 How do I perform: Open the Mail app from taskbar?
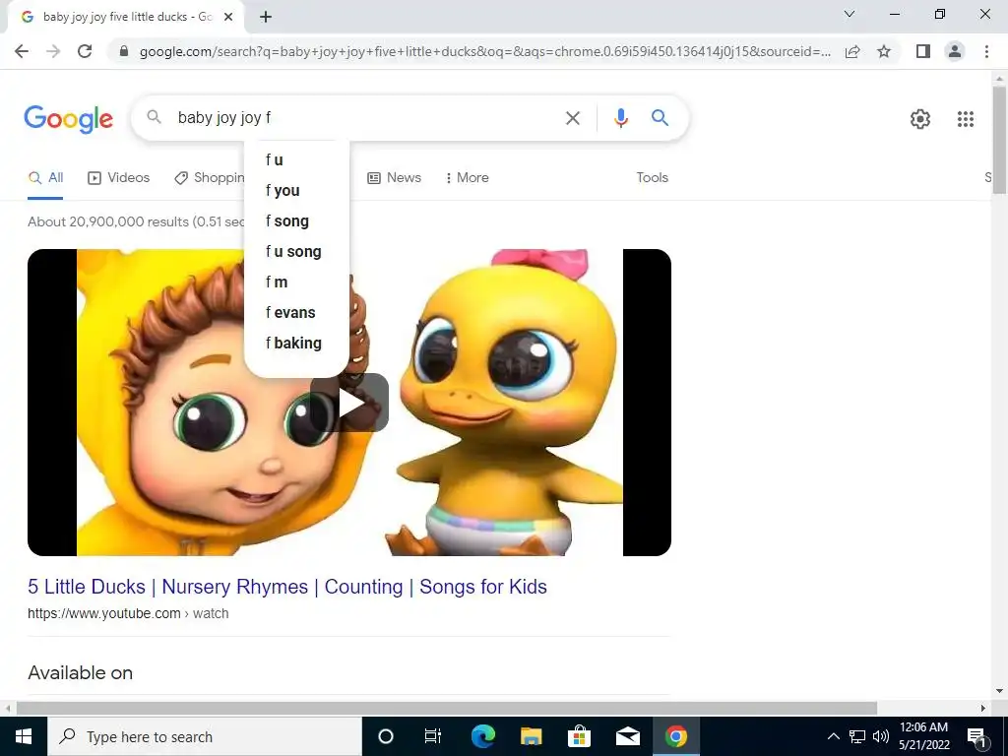click(627, 736)
